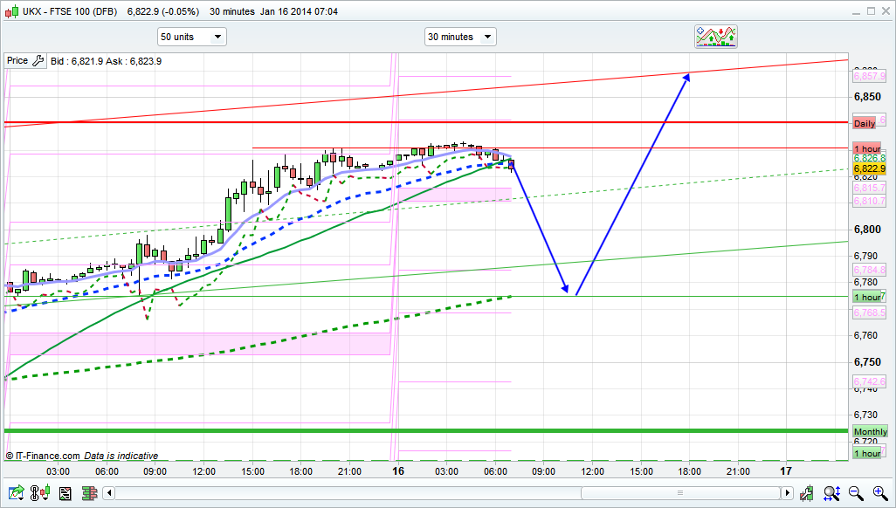Click the Monthly green price label
Image resolution: width=896 pixels, height=508 pixels.
(x=870, y=432)
